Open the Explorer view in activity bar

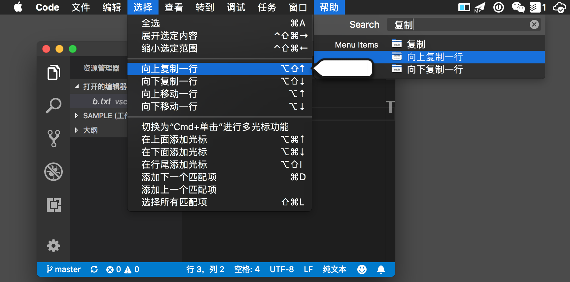point(53,72)
